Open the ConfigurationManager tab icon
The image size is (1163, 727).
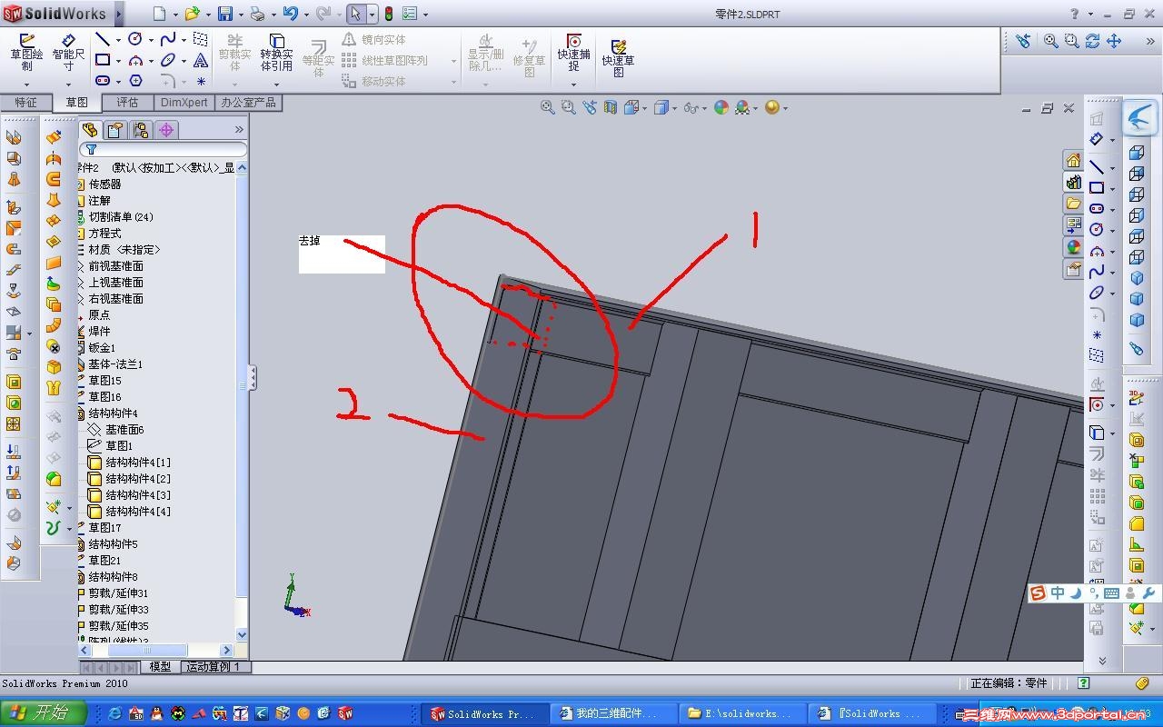(x=141, y=130)
